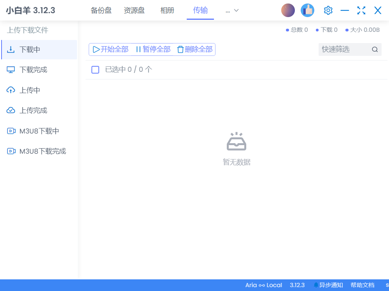This screenshot has width=389, height=291.
Task: Click the search magnifier in quick filter
Action: (x=375, y=49)
